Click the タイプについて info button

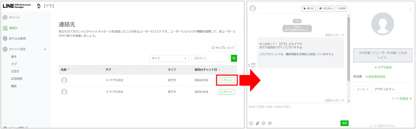(x=223, y=48)
